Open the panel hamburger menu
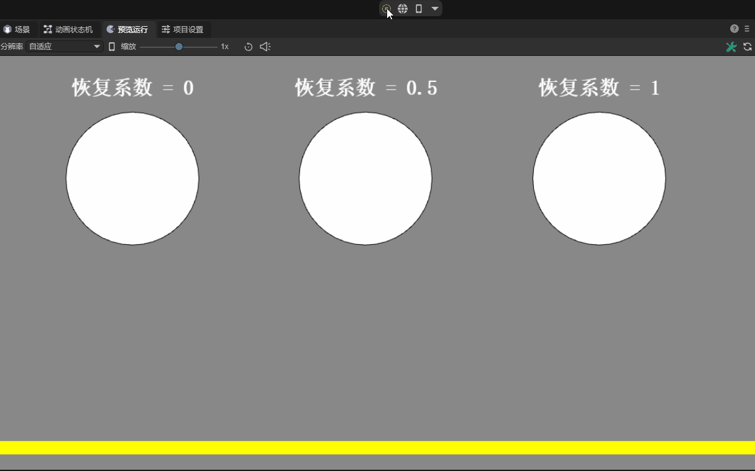The image size is (755, 471). click(x=748, y=29)
